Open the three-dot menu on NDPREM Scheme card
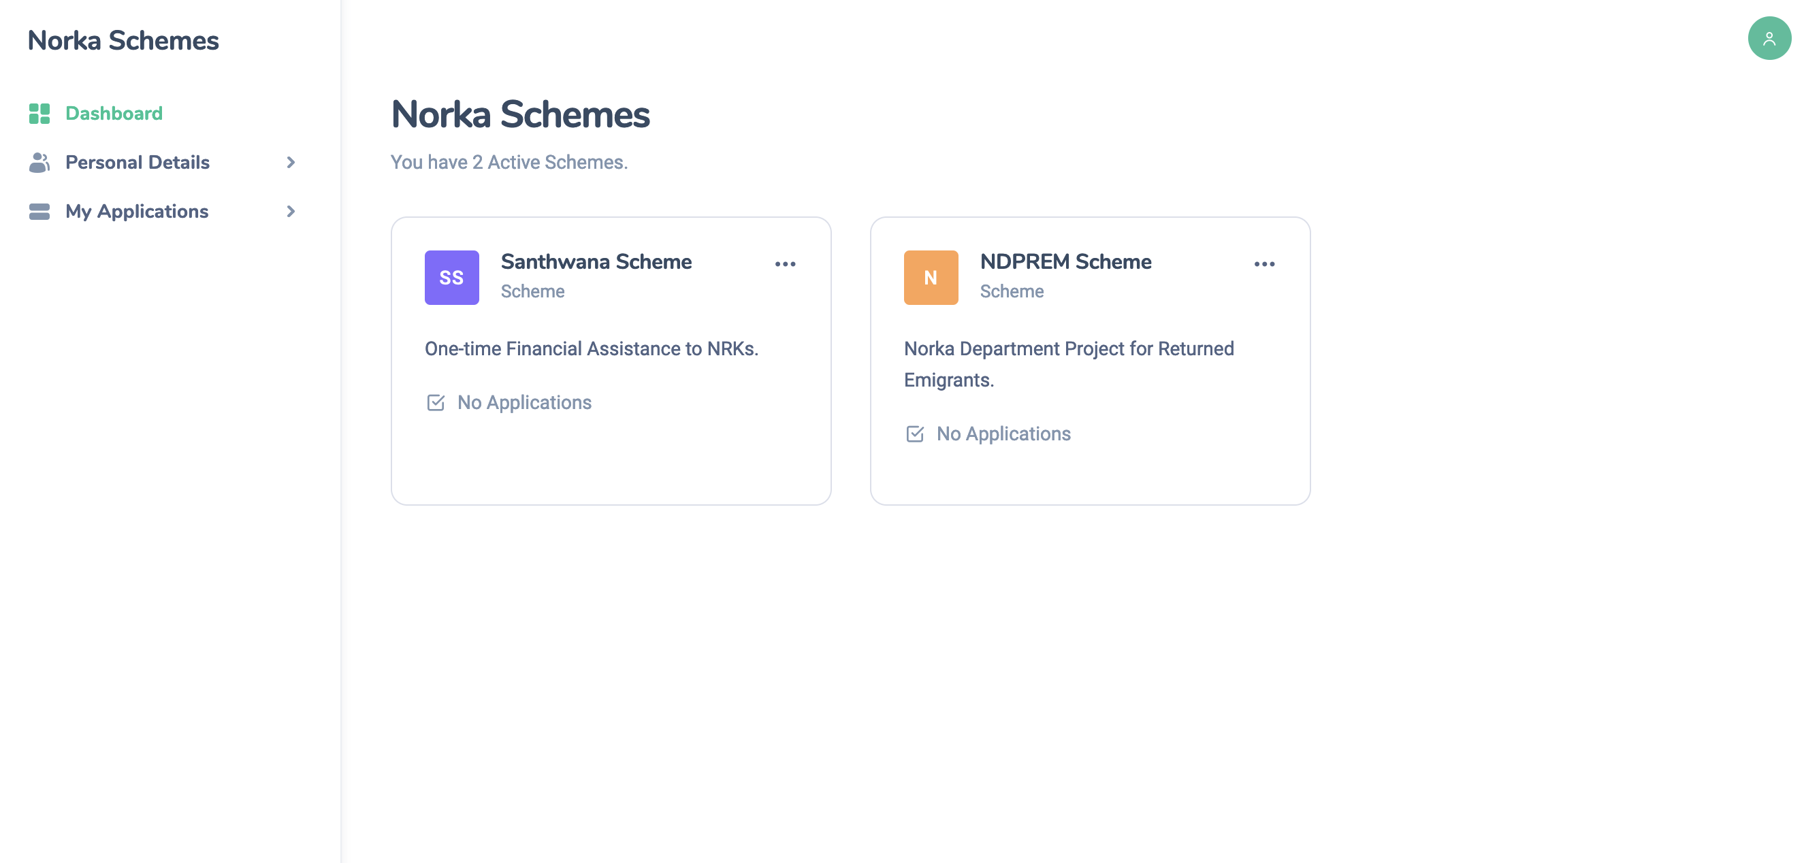The width and height of the screenshot is (1804, 863). [x=1264, y=264]
